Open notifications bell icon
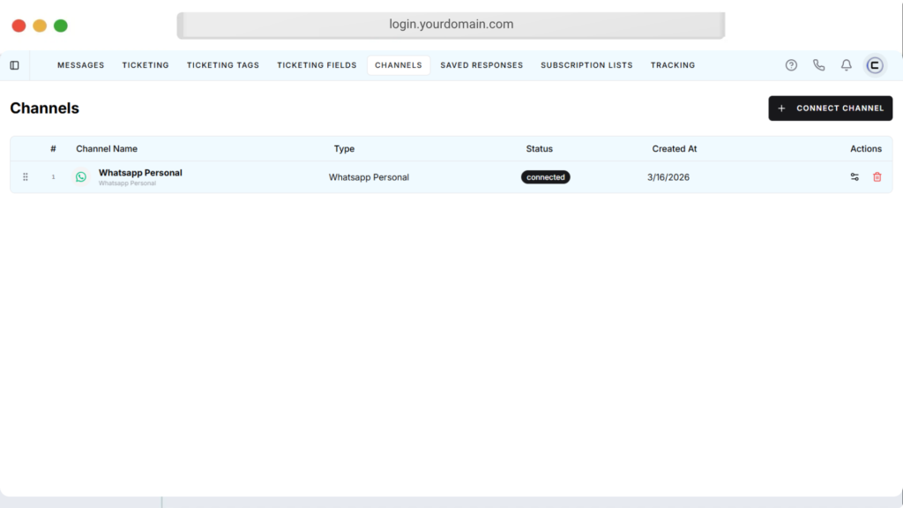903x508 pixels. pos(846,65)
